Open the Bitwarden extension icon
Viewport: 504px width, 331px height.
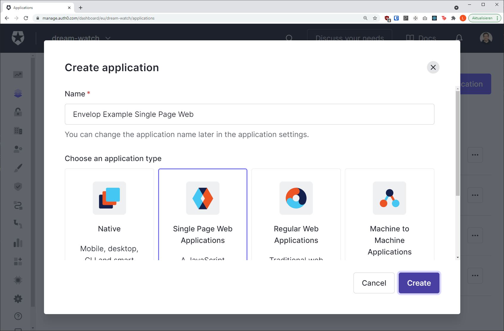(396, 18)
